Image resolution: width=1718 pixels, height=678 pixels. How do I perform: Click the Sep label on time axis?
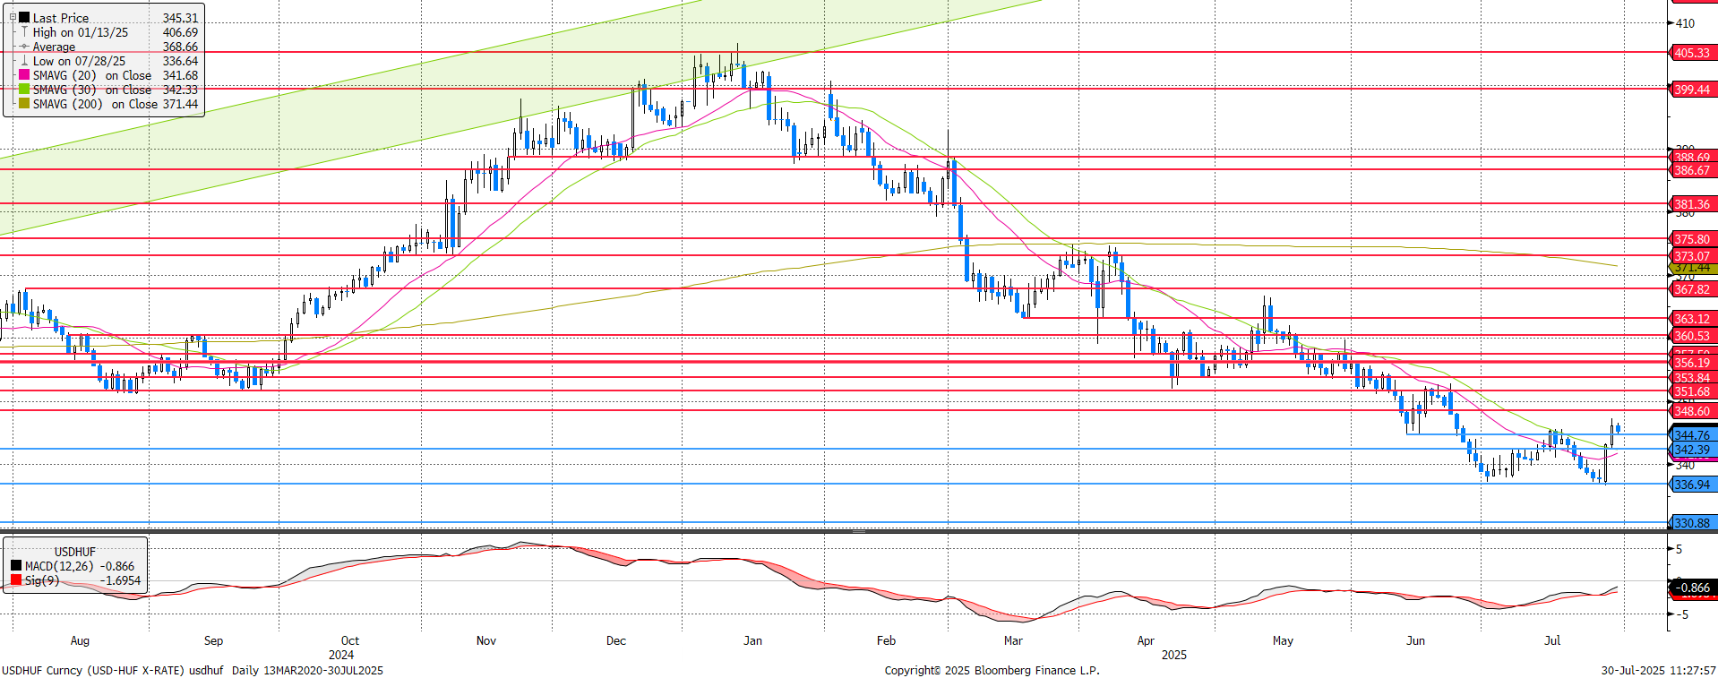213,640
